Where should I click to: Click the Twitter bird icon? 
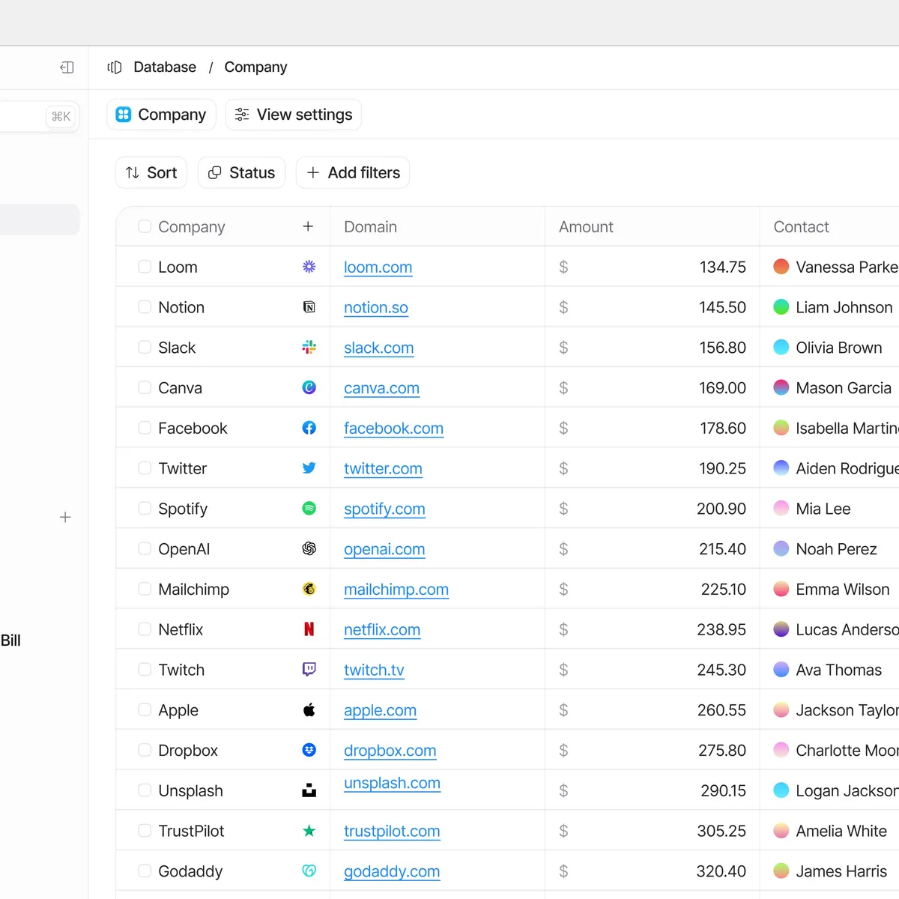pyautogui.click(x=309, y=468)
